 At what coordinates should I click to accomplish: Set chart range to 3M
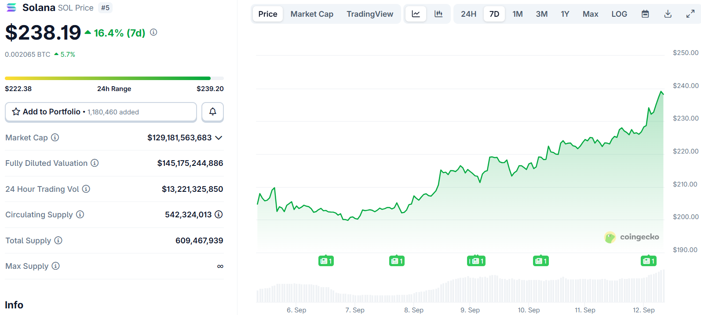click(542, 14)
